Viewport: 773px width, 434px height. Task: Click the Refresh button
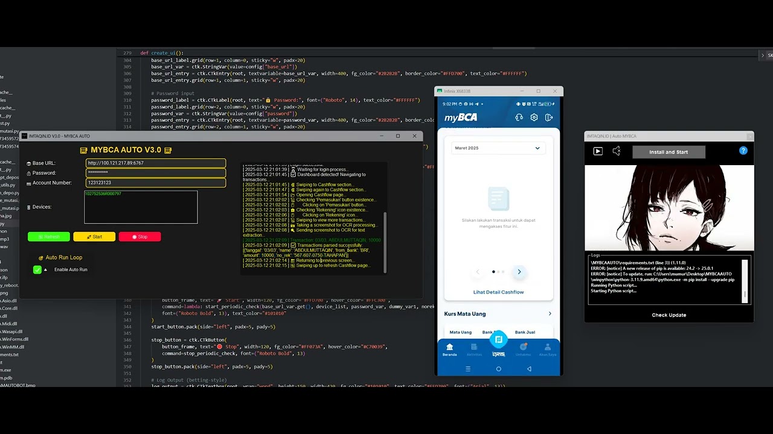(x=49, y=237)
